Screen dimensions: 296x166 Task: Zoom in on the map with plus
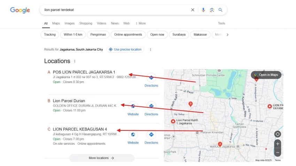coord(278,144)
